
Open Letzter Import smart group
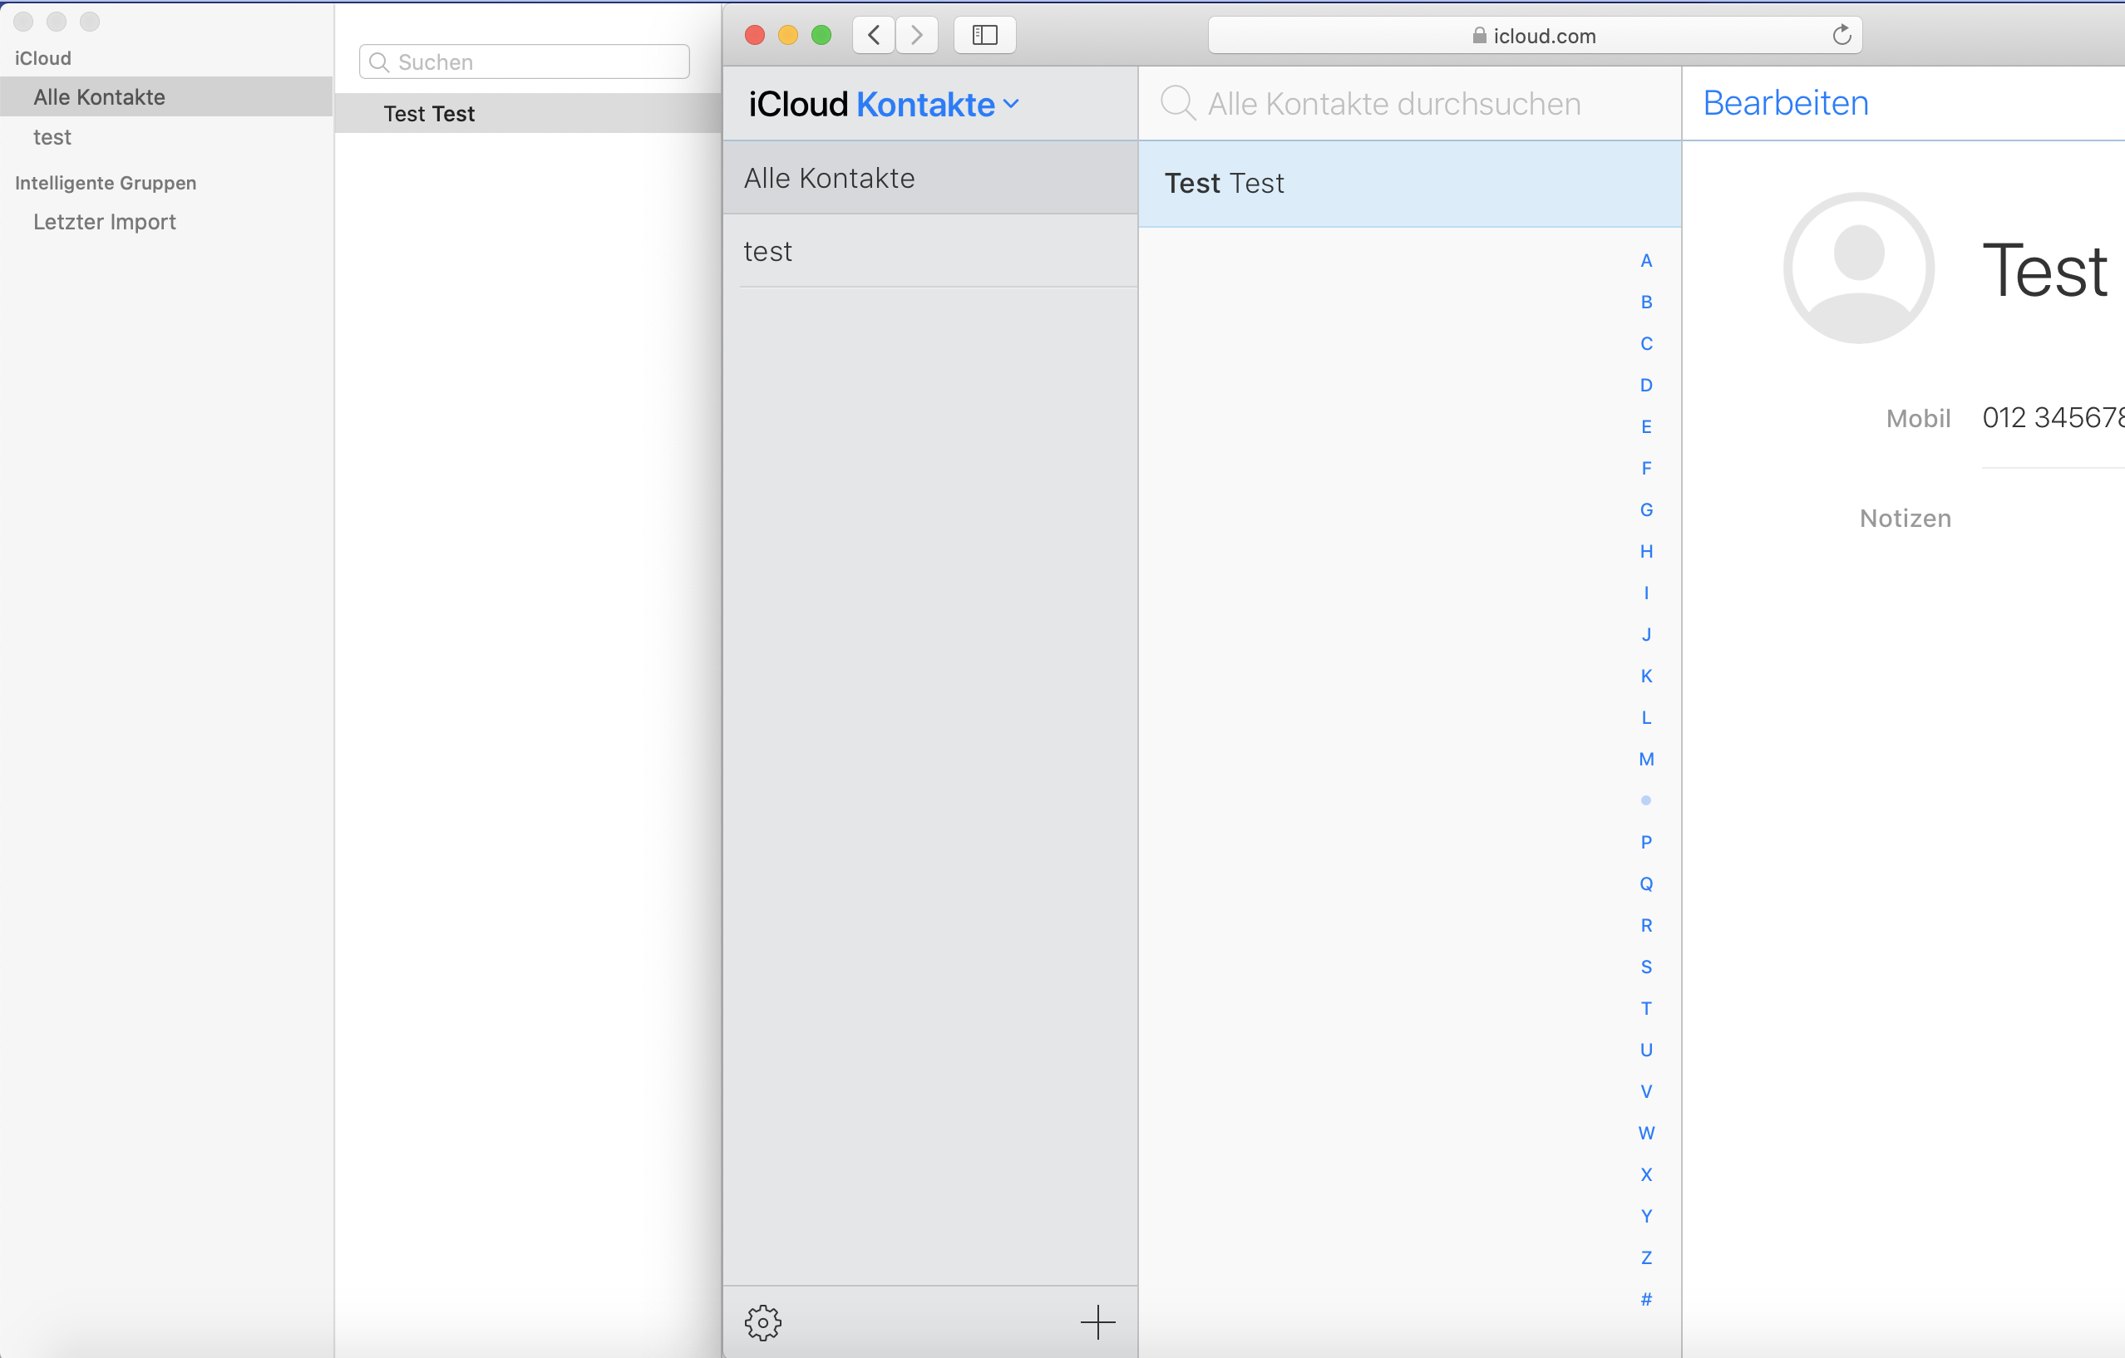tap(104, 221)
